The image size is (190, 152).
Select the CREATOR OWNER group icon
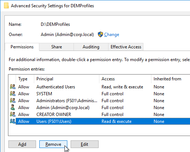[x=13, y=115]
